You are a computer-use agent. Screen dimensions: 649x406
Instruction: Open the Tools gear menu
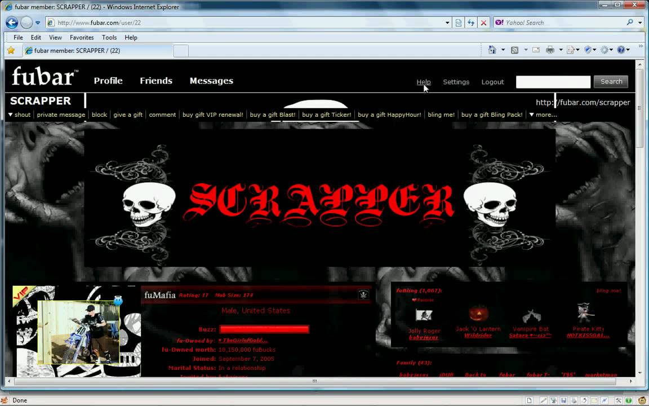pyautogui.click(x=607, y=50)
